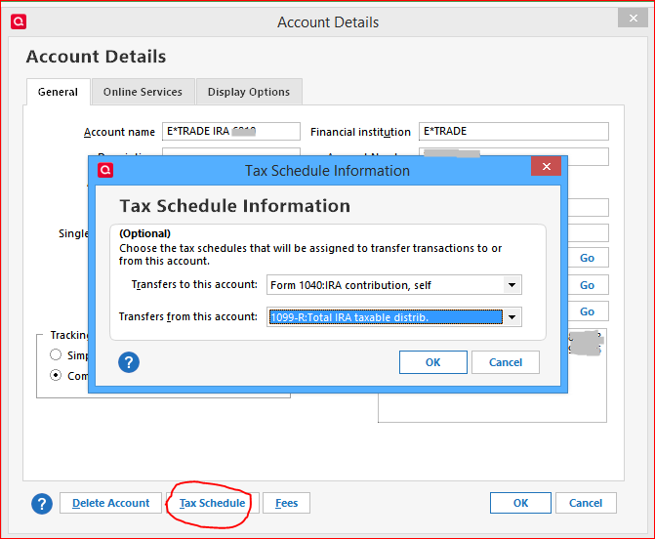Screen dimensions: 655x539
Task: Cancel the Tax Schedule Information dialog
Action: click(506, 362)
